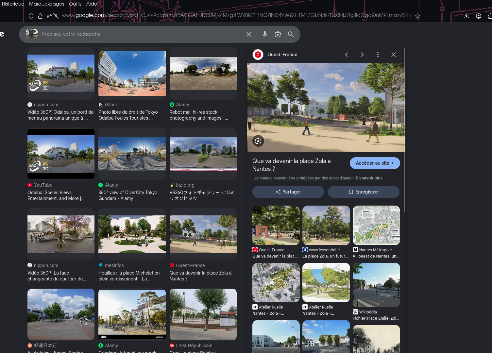This screenshot has height=353, width=492.
Task: Open the Nantes Métropole map thumbnail
Action: point(376,225)
